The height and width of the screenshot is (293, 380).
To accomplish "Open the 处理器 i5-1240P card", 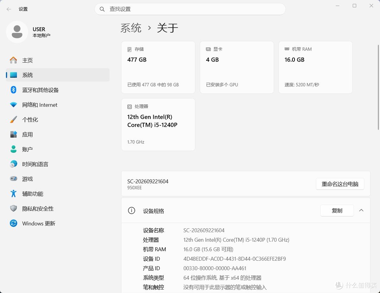I will (x=158, y=125).
